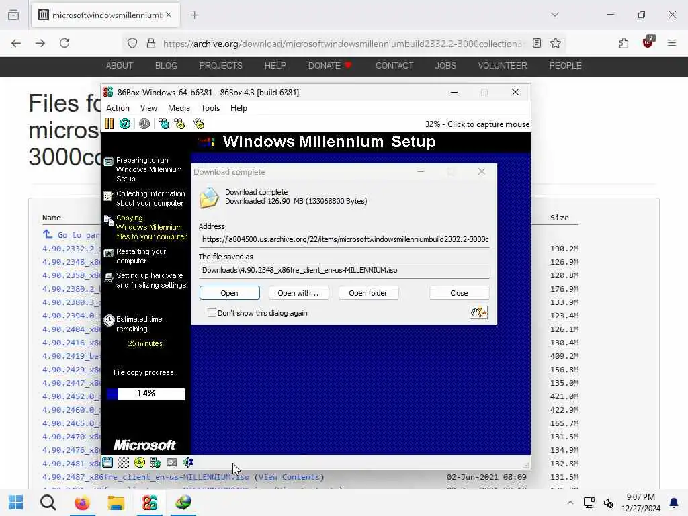The height and width of the screenshot is (516, 688).
Task: Click the grey ACPI shutdown power icon
Action: pos(144,124)
